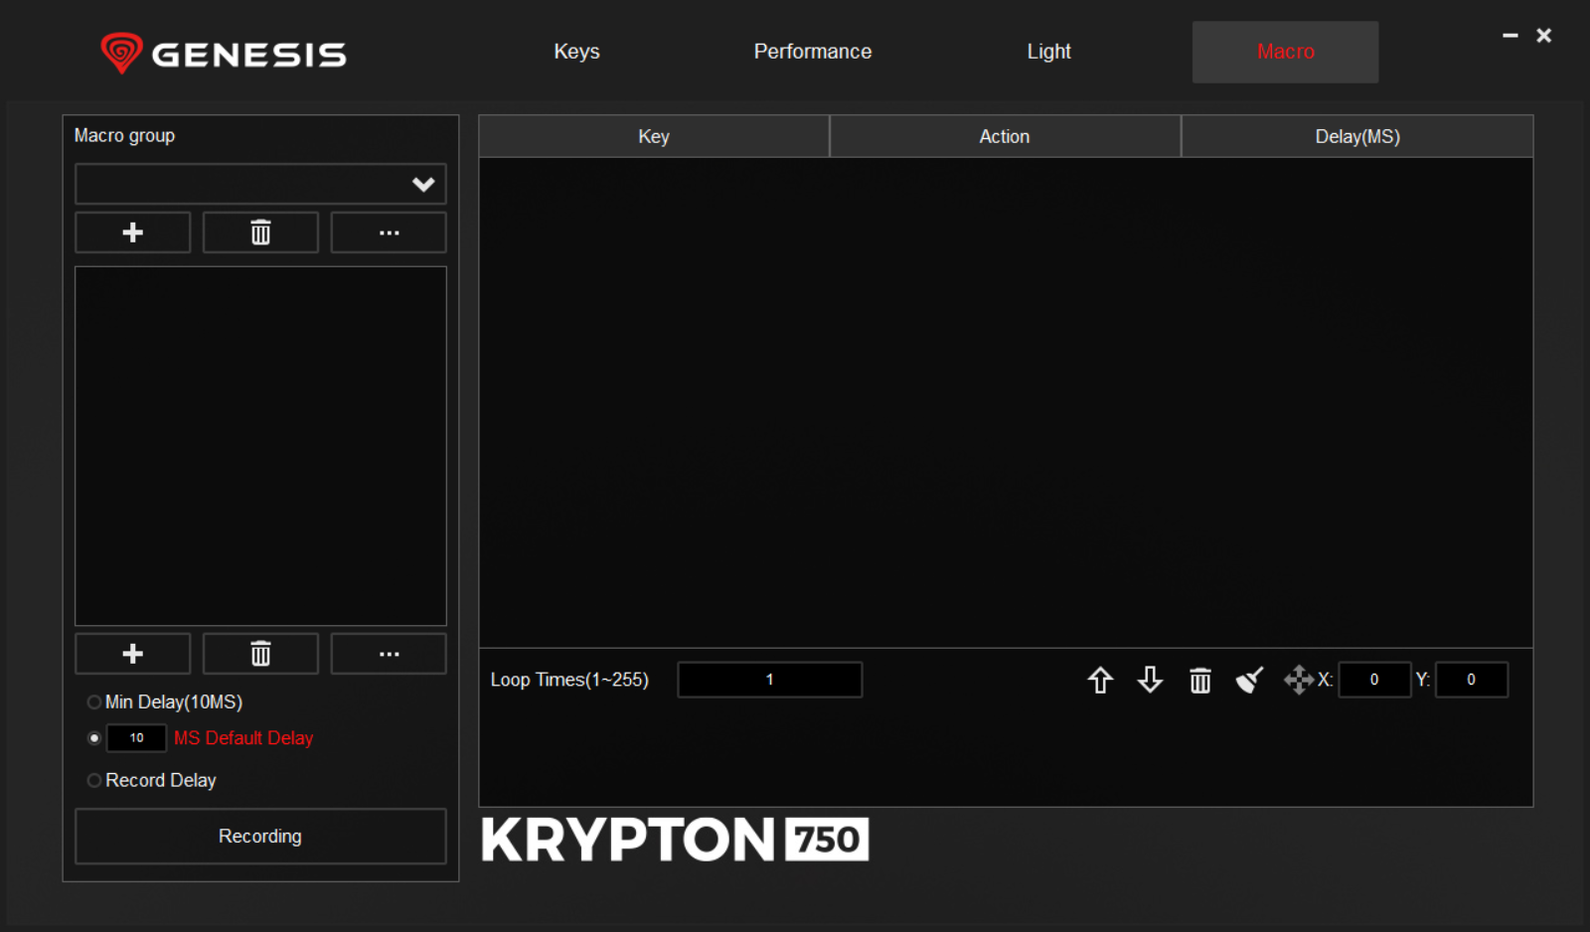Screen dimensions: 1590x932
Task: Open the Light tab
Action: (1048, 52)
